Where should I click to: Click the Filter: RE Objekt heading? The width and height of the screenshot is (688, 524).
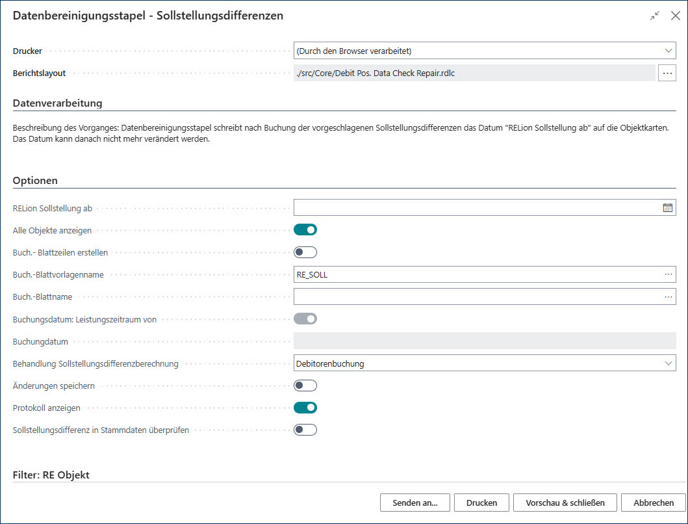click(51, 475)
